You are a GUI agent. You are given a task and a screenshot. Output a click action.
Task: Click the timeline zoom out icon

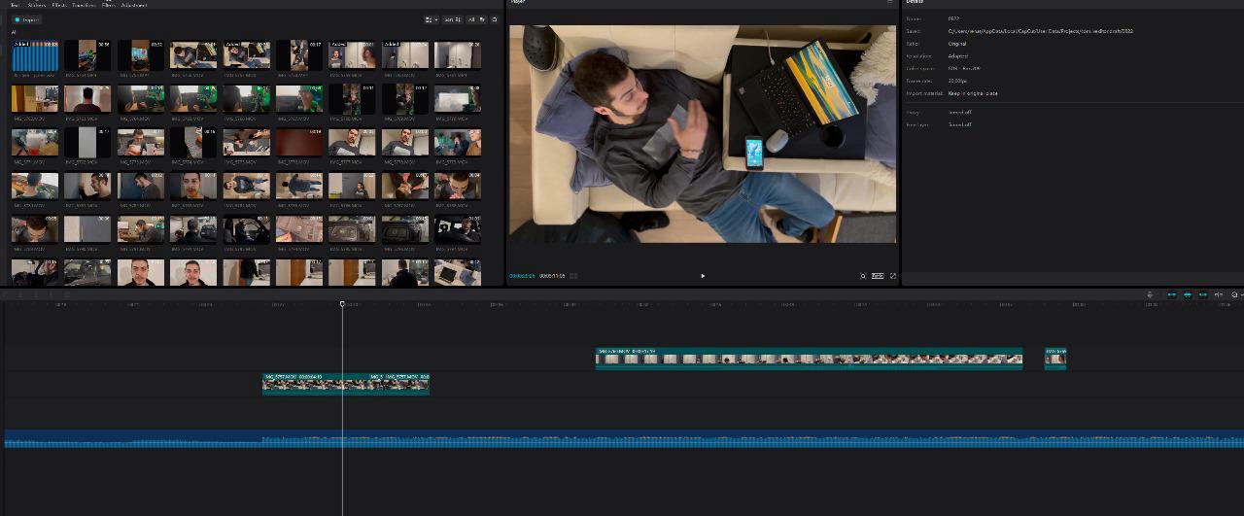click(x=1234, y=294)
